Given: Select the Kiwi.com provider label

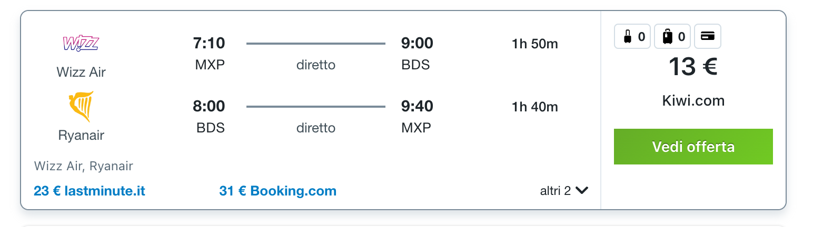Looking at the screenshot, I should [693, 100].
